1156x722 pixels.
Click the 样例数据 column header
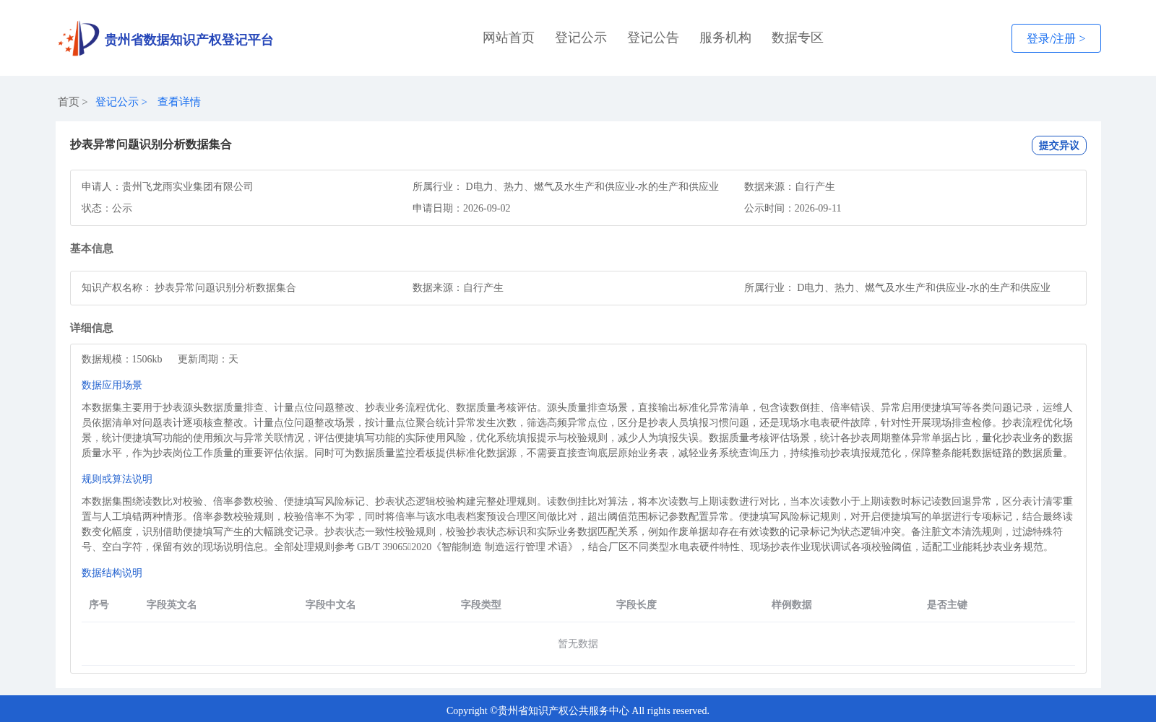click(792, 604)
